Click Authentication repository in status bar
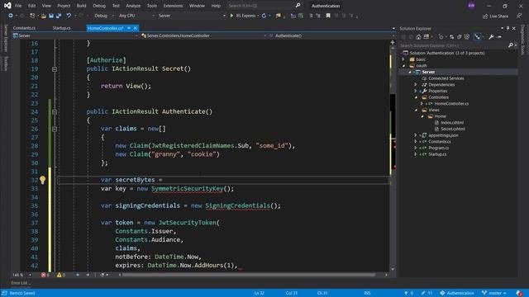Viewport: 529px width, 297px height. pyautogui.click(x=457, y=293)
